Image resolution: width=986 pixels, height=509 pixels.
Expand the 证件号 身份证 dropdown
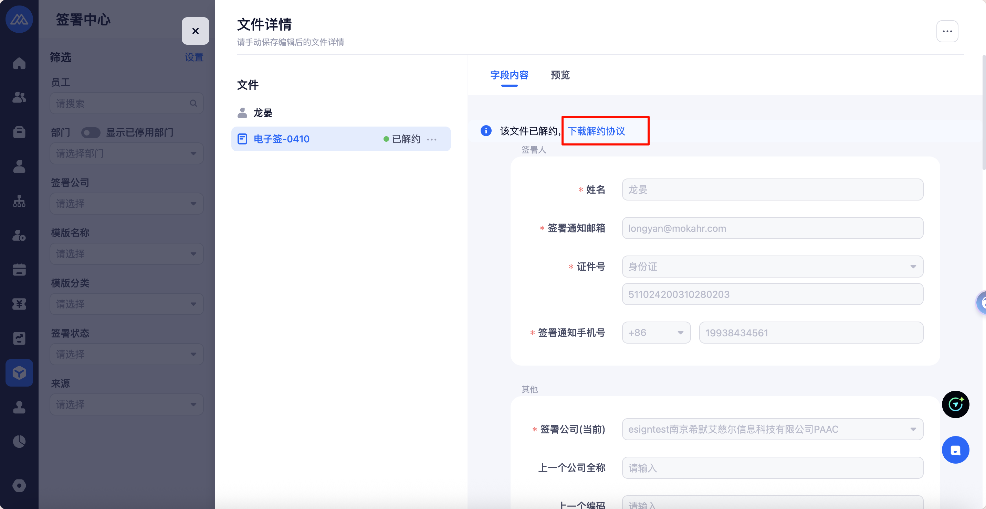click(x=772, y=267)
